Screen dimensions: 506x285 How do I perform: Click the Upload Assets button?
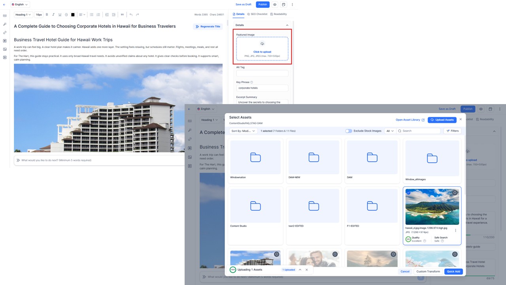pos(442,120)
